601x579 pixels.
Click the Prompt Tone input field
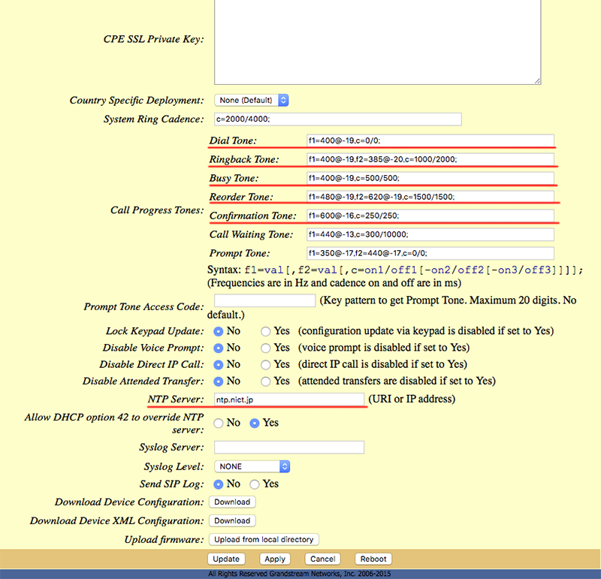click(430, 253)
